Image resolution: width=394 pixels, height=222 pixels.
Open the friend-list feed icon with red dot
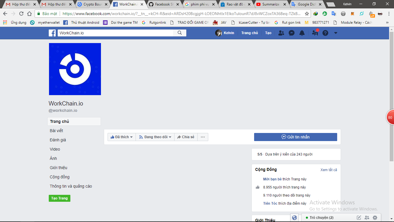click(315, 33)
